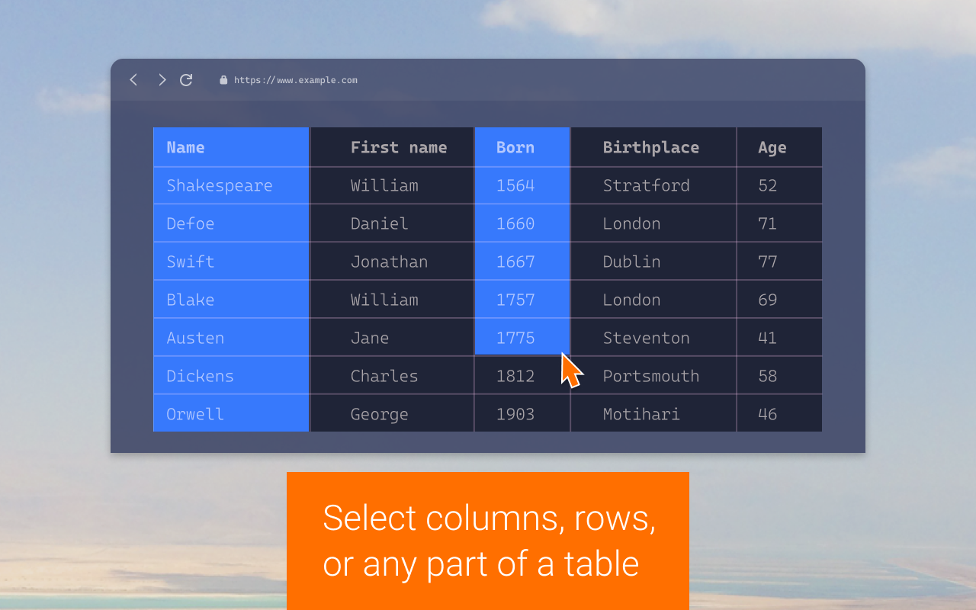Focus the www.example.com address field
This screenshot has width=976, height=610.
296,80
